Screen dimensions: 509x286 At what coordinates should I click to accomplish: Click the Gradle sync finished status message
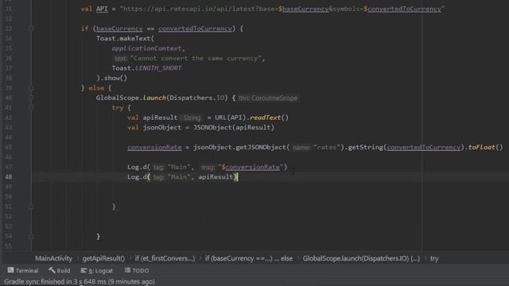pyautogui.click(x=80, y=281)
